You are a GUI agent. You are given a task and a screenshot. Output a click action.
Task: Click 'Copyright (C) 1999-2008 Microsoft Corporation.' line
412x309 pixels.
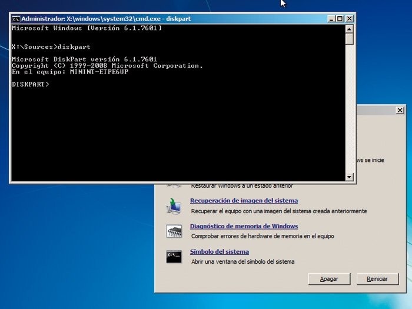pos(107,66)
